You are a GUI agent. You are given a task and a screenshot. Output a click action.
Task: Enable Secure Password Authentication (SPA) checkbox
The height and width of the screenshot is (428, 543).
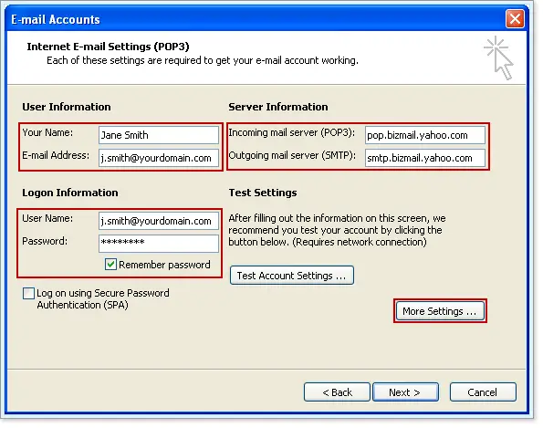28,293
